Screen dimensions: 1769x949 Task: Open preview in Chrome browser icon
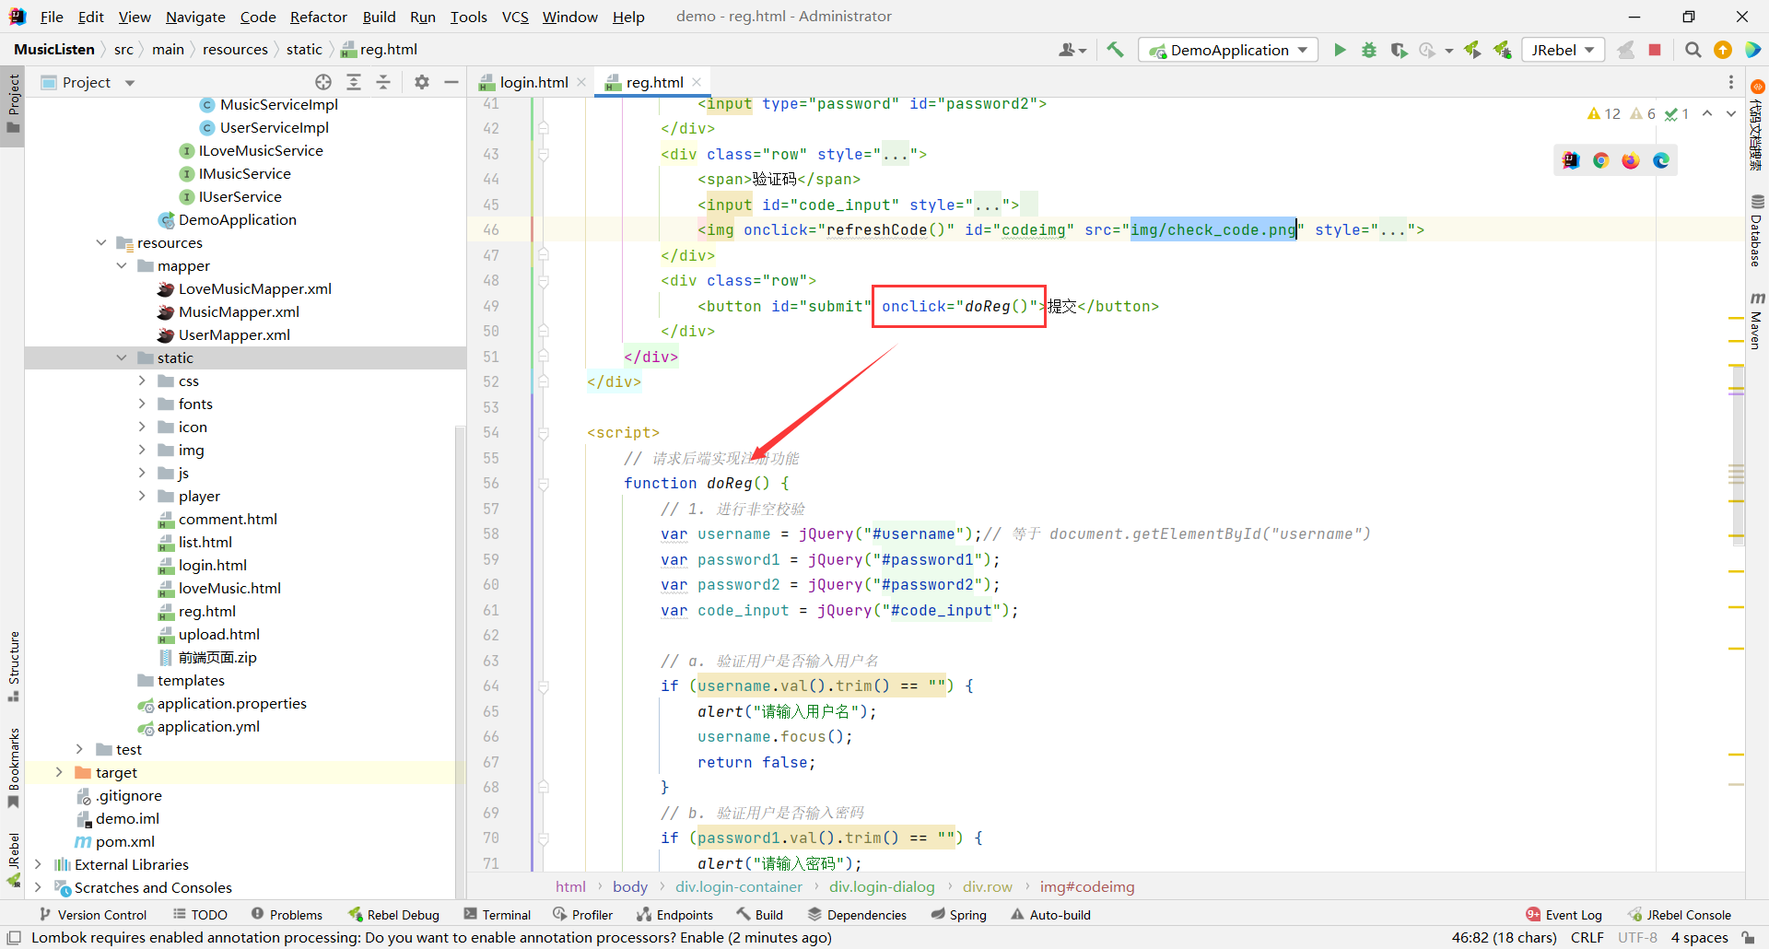[x=1601, y=160]
